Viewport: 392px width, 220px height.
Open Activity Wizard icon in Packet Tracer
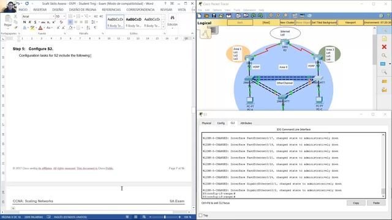[228, 16]
